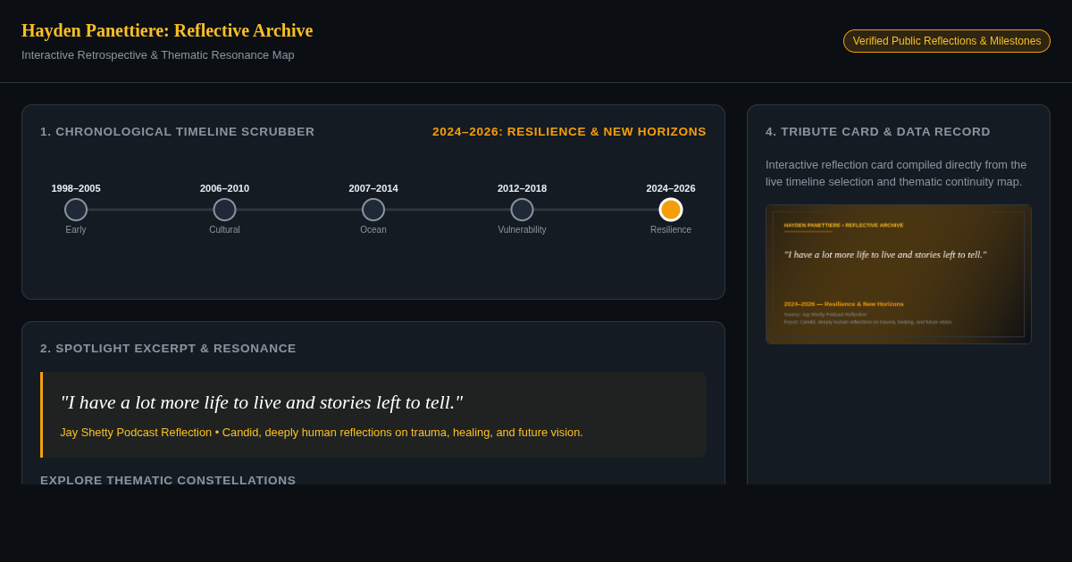The width and height of the screenshot is (1072, 562).
Task: Select the "Interactive Retrospective & Thematic Resonance Map" subtitle
Action: click(158, 55)
